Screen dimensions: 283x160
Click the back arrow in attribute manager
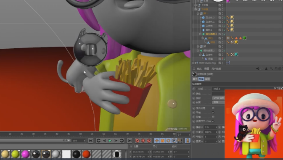(x=257, y=68)
